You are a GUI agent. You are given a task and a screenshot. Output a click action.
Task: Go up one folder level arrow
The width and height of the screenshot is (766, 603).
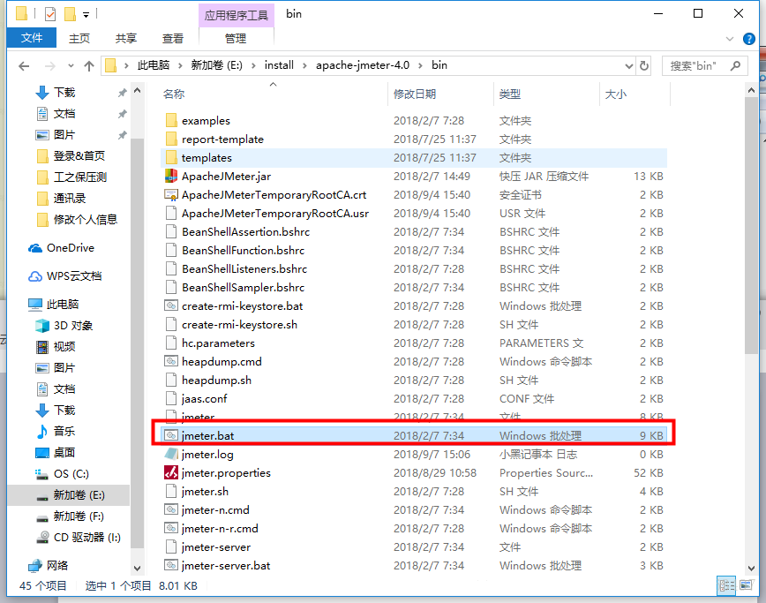pos(89,66)
